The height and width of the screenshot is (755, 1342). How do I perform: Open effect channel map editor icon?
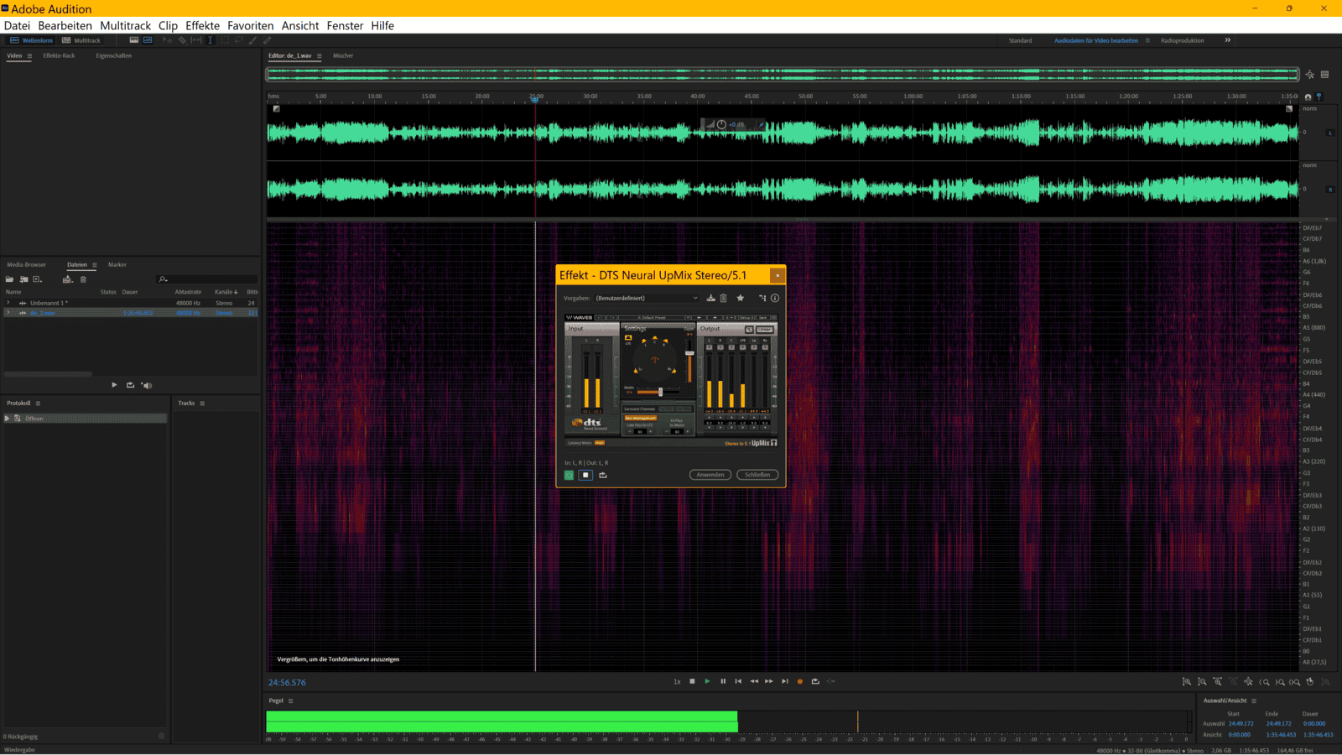point(762,298)
